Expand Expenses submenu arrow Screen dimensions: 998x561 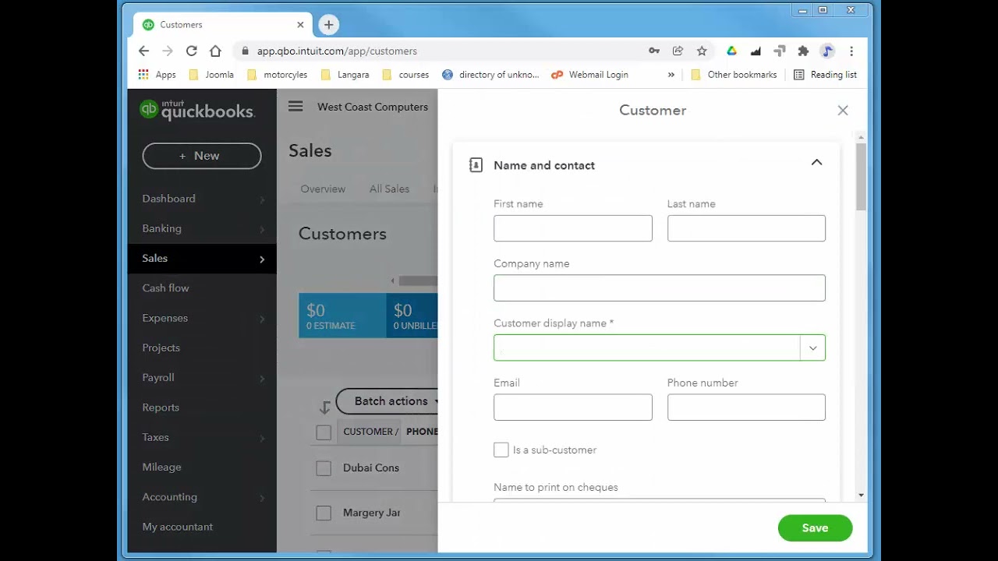pyautogui.click(x=262, y=319)
